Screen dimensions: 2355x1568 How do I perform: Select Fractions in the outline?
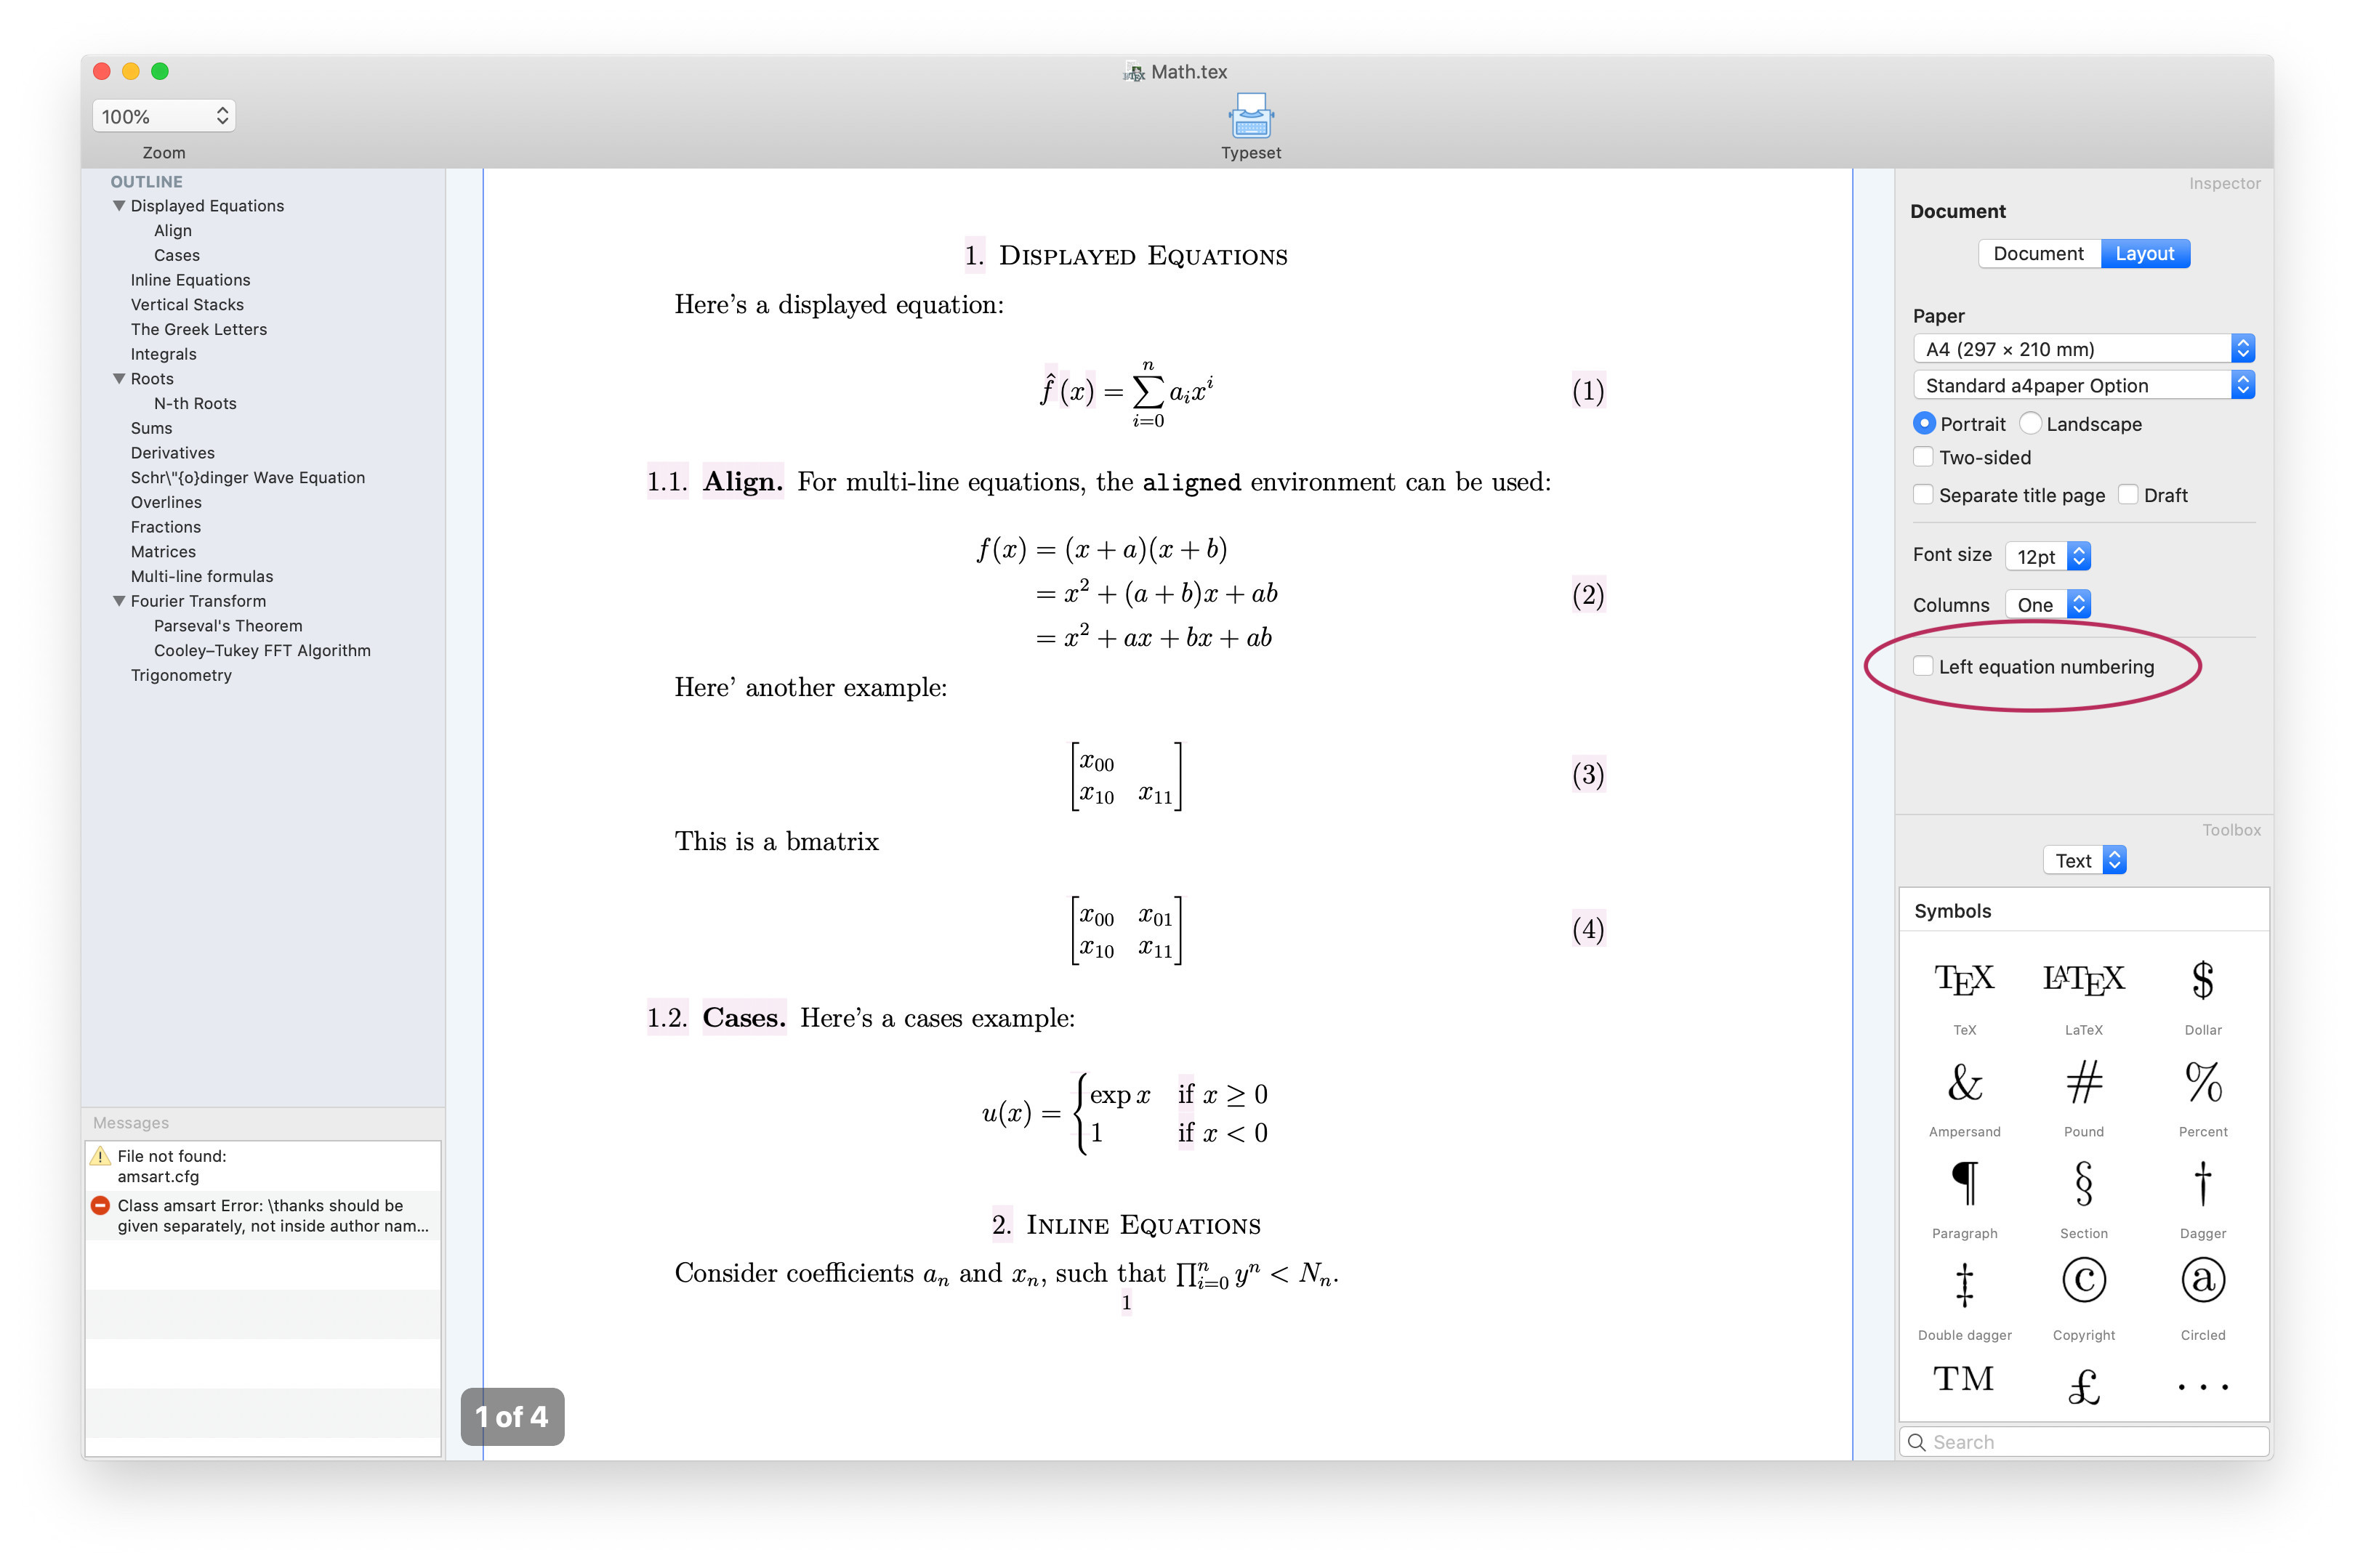165,527
